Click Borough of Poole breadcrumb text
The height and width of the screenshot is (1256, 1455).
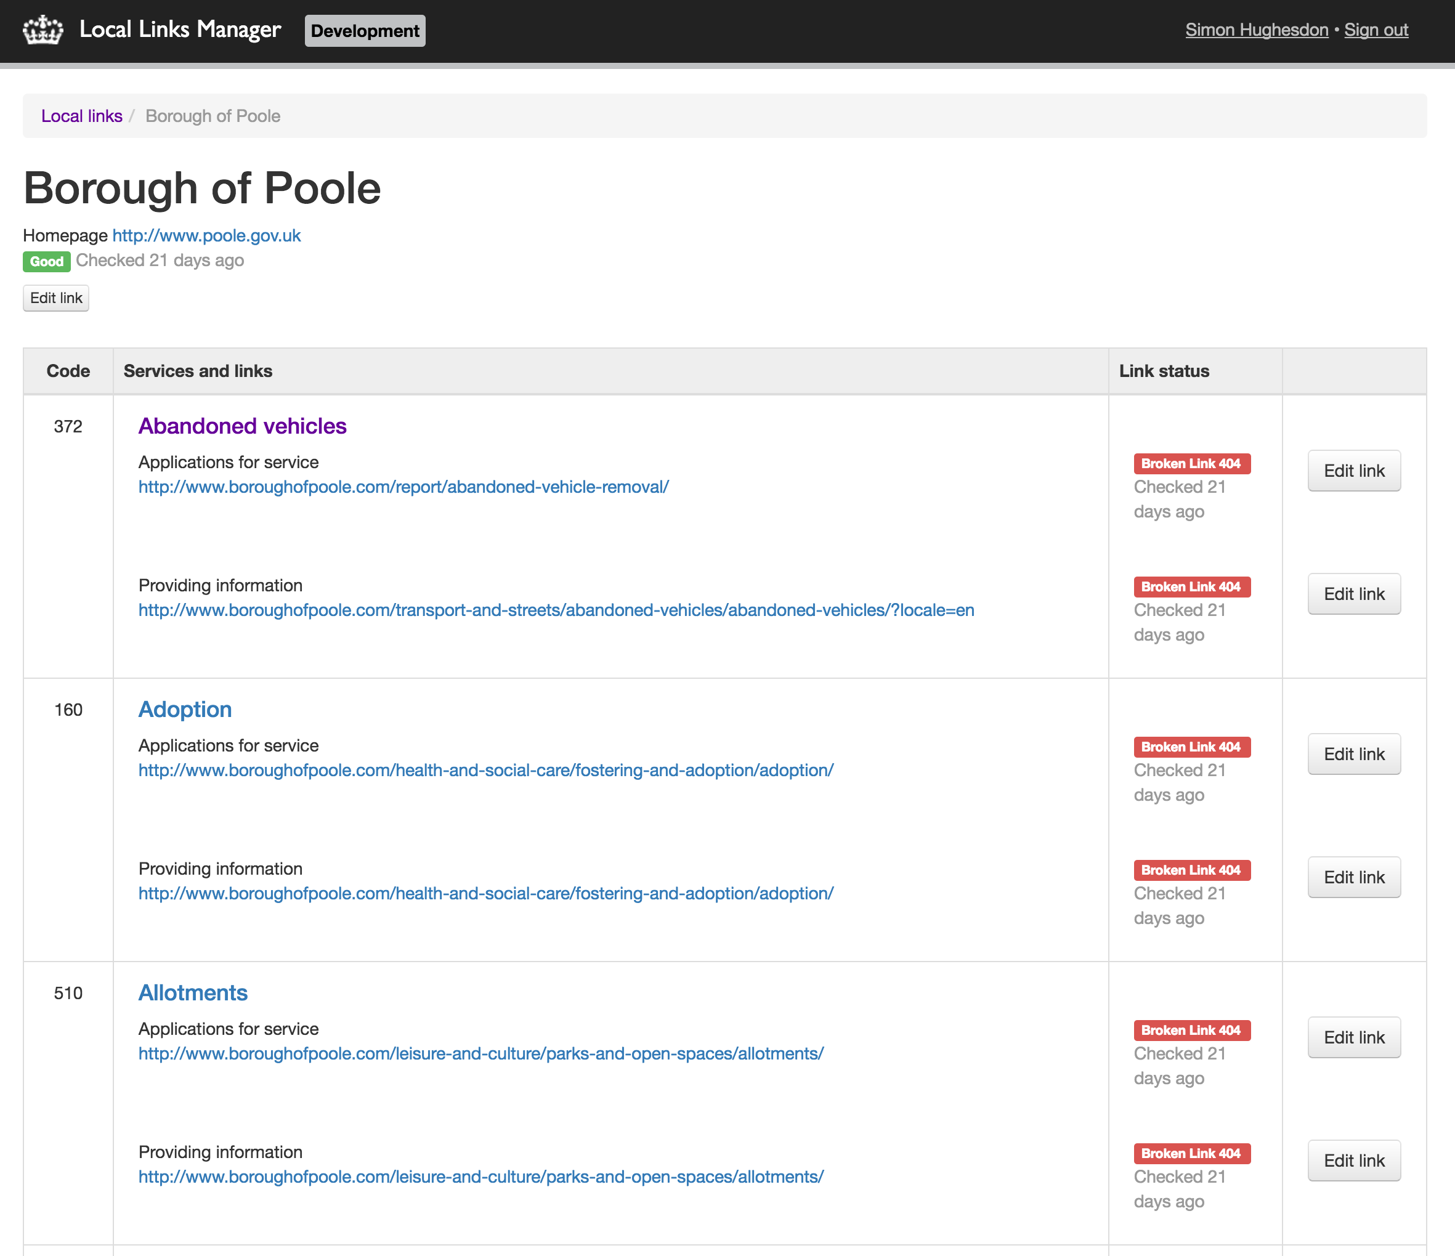(213, 116)
